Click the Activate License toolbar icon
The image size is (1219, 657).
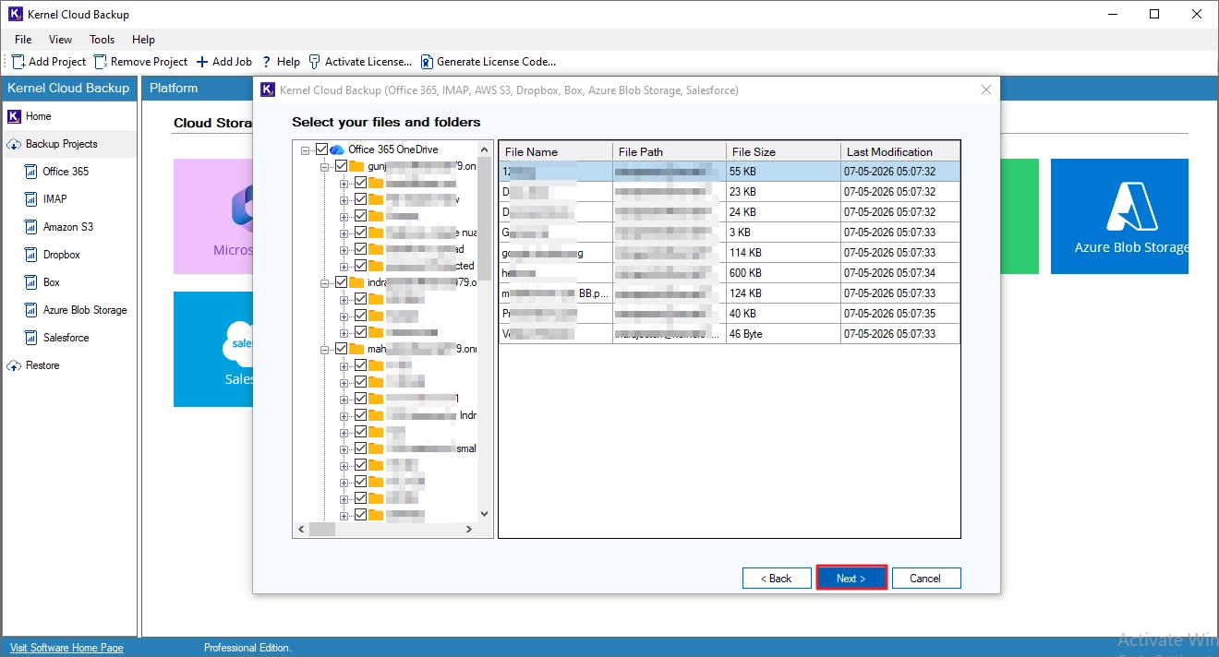coord(315,62)
